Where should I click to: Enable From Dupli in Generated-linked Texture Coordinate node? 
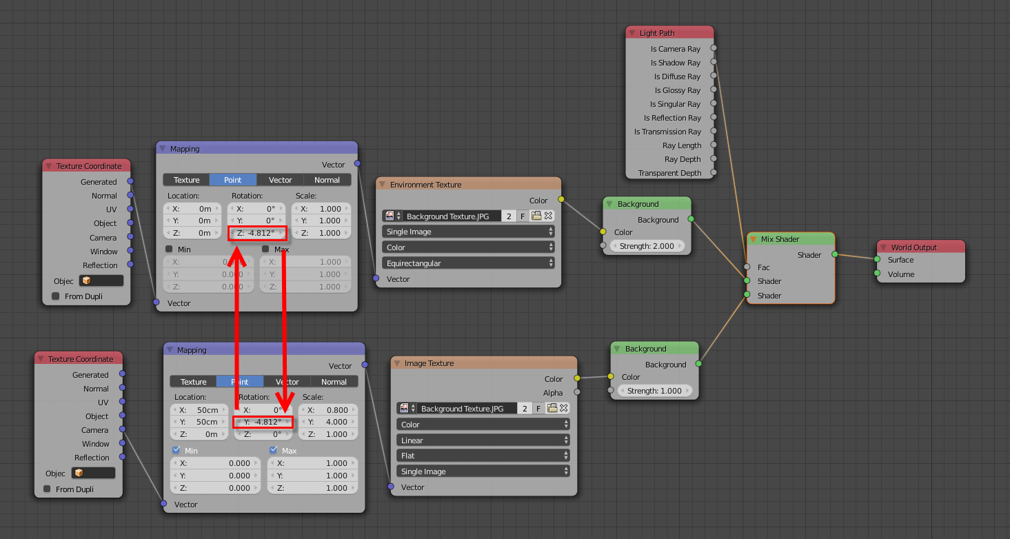click(55, 296)
